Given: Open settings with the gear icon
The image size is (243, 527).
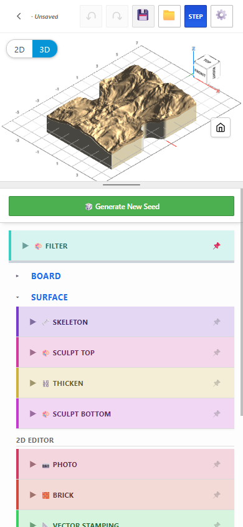Looking at the screenshot, I should (x=222, y=16).
